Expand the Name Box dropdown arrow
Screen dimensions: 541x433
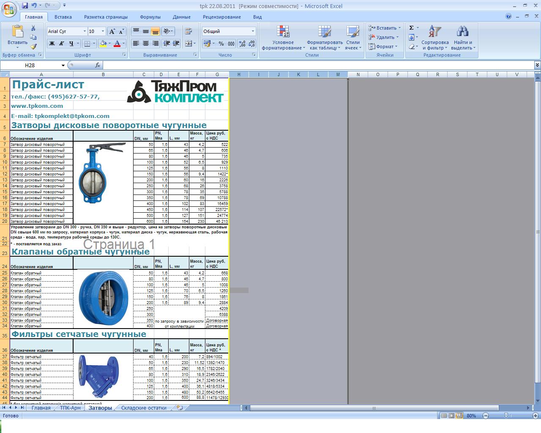coord(63,66)
